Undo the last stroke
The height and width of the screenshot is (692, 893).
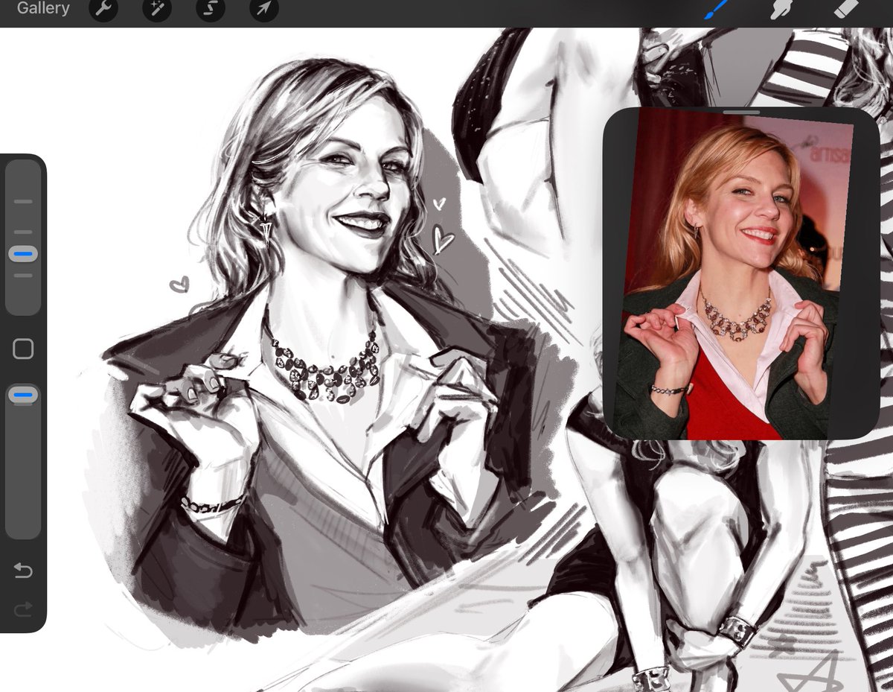[x=23, y=571]
